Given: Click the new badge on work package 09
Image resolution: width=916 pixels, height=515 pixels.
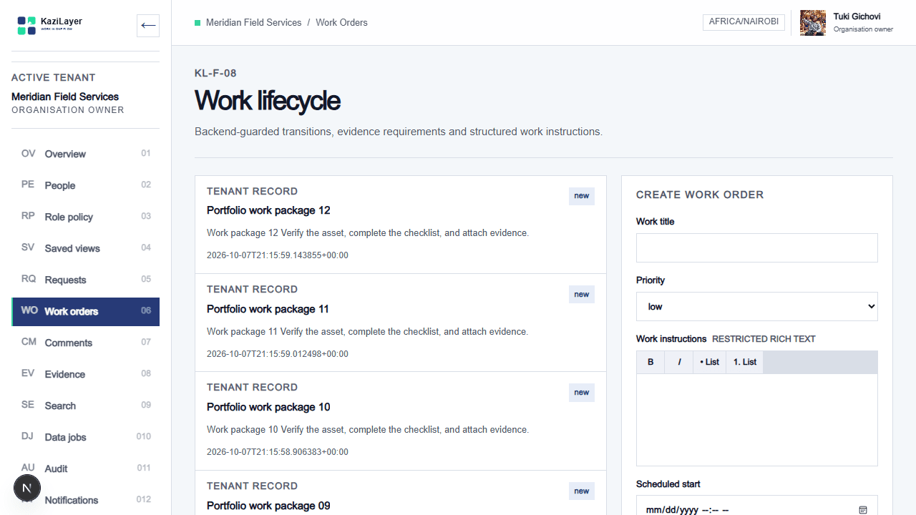Looking at the screenshot, I should point(582,491).
